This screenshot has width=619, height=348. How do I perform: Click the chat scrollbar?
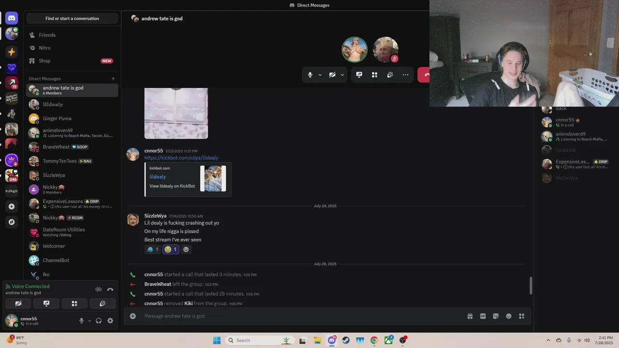coord(531,286)
